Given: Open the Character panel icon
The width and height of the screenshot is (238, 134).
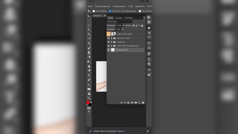Looking at the screenshot, I should tap(149, 60).
